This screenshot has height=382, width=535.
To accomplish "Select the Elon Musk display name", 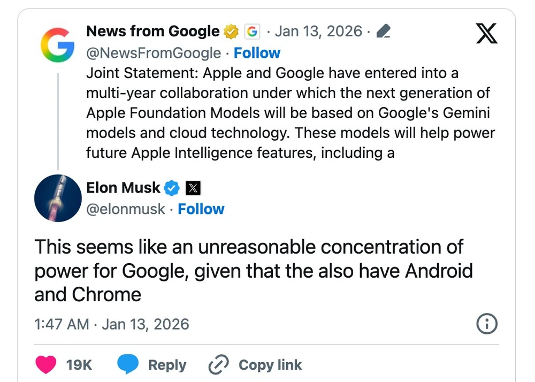I will point(123,188).
